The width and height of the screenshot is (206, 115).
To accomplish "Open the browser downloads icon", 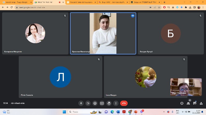I will coord(190,7).
